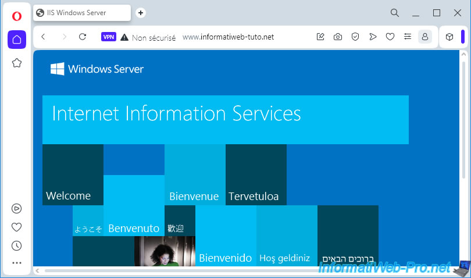The image size is (471, 278).
Task: Open the Opera menu logo
Action: click(17, 16)
